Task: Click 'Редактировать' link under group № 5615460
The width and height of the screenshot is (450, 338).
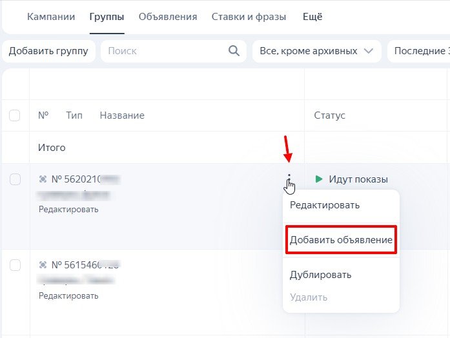Action: click(x=68, y=295)
